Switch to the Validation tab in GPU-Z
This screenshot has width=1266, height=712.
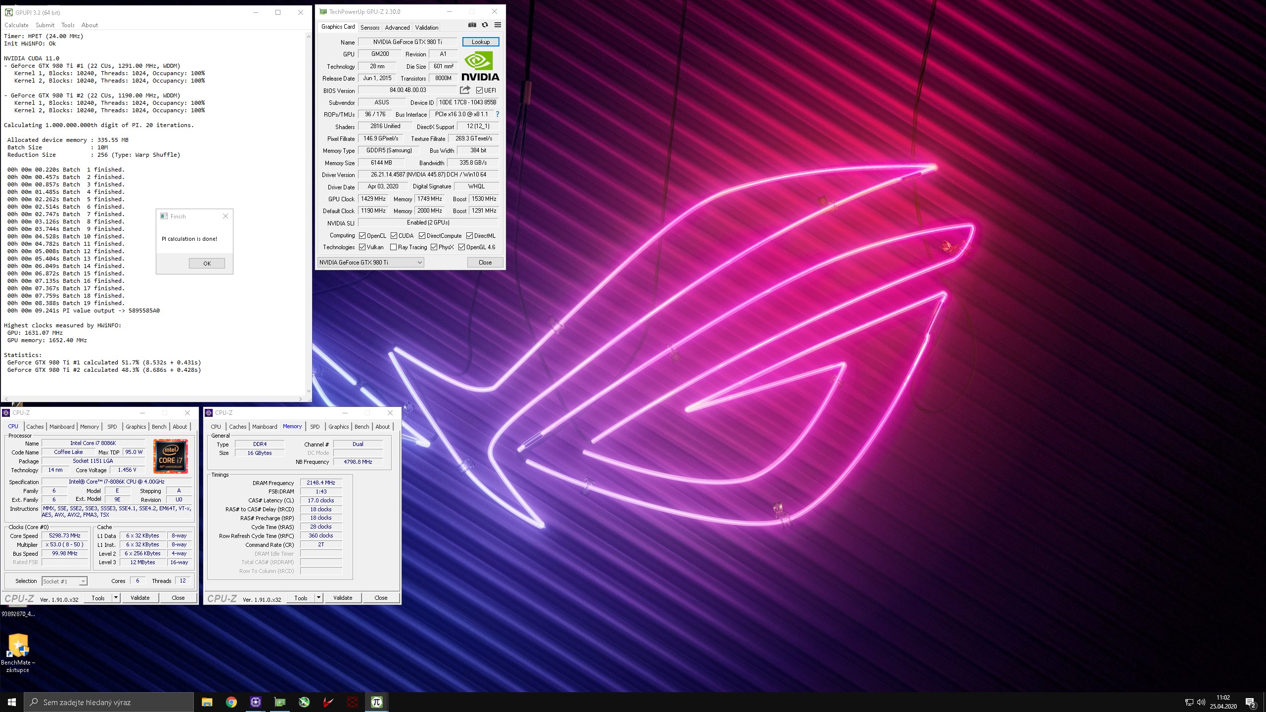426,27
